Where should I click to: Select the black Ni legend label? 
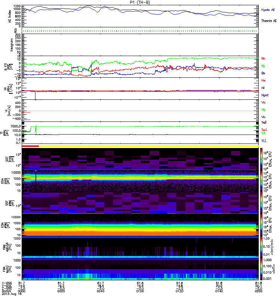coord(263,88)
